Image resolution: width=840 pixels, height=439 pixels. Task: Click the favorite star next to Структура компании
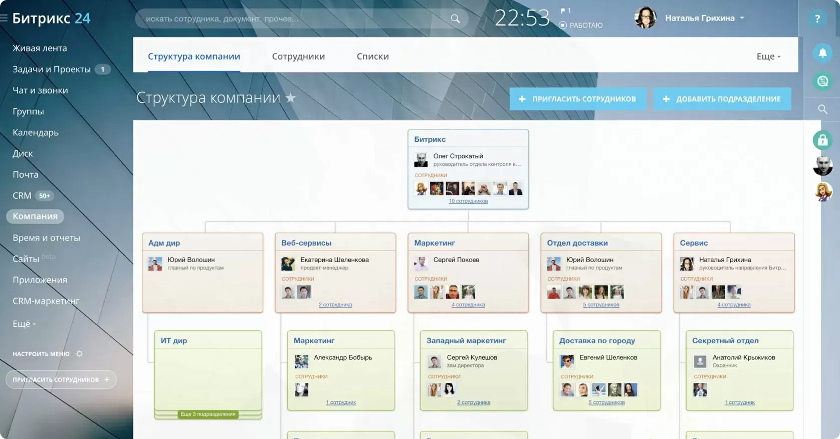click(x=291, y=98)
